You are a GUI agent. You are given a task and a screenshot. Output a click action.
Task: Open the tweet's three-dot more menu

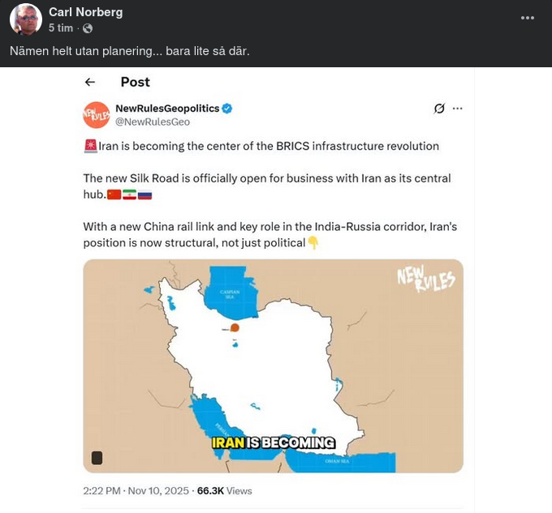(458, 109)
